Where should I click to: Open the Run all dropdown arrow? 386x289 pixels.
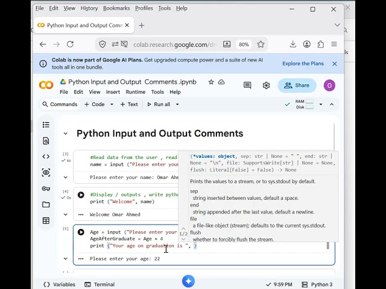177,104
